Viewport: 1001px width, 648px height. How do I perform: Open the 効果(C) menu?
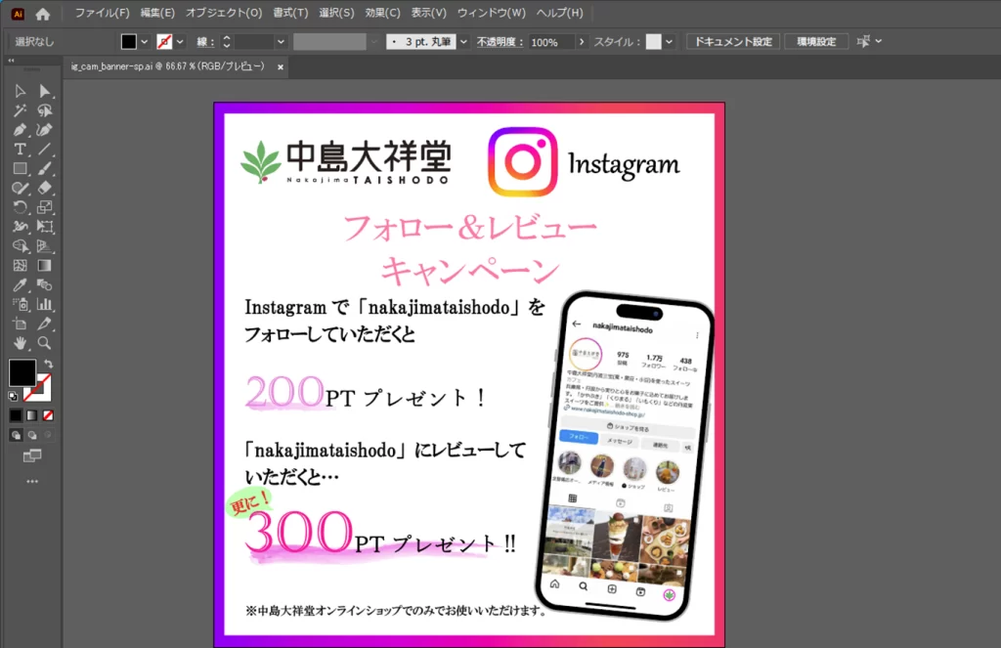tap(382, 14)
